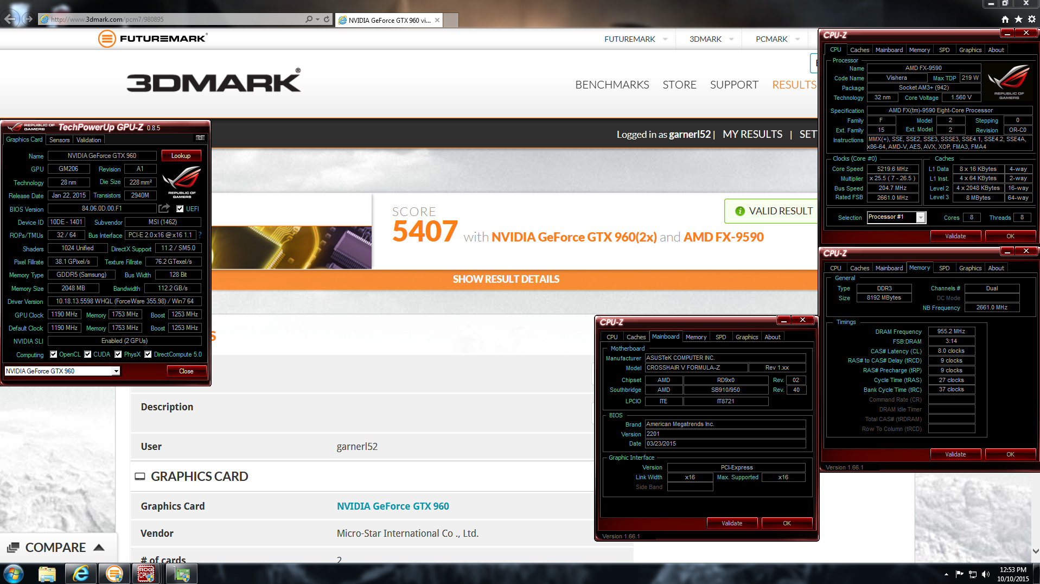Click the page scrollbar down arrow
Screen dimensions: 1040x584
tap(1035, 550)
